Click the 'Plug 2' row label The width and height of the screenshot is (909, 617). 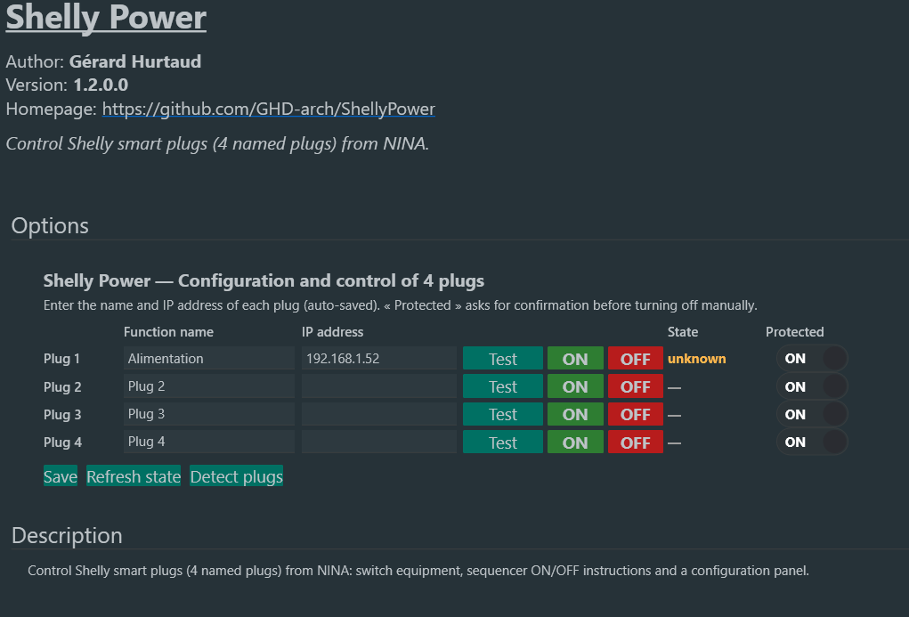62,386
